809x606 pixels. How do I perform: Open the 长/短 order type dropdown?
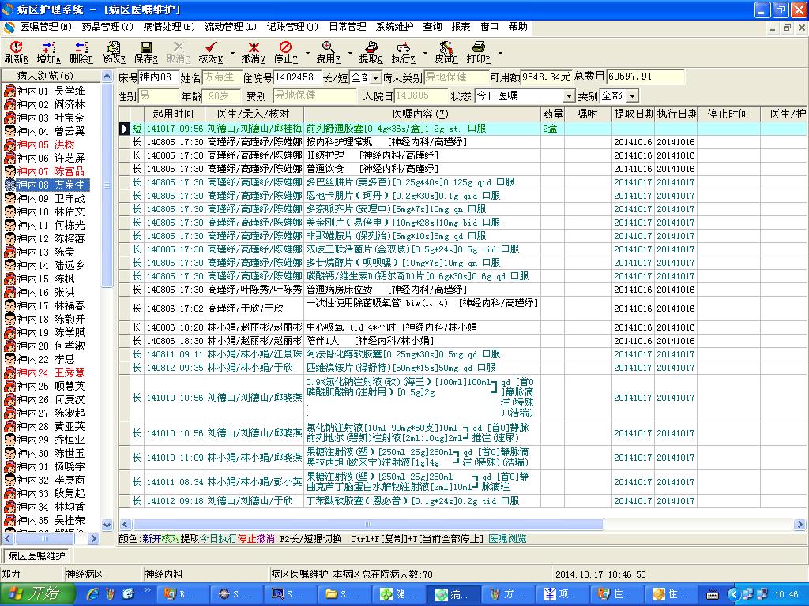click(374, 77)
